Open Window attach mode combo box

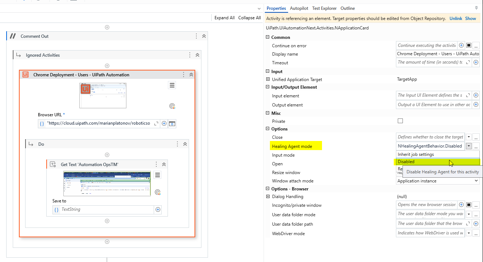[x=438, y=181]
